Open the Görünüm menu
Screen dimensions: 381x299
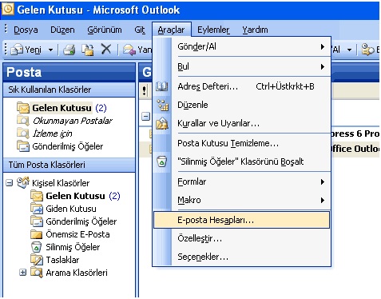[x=105, y=30]
